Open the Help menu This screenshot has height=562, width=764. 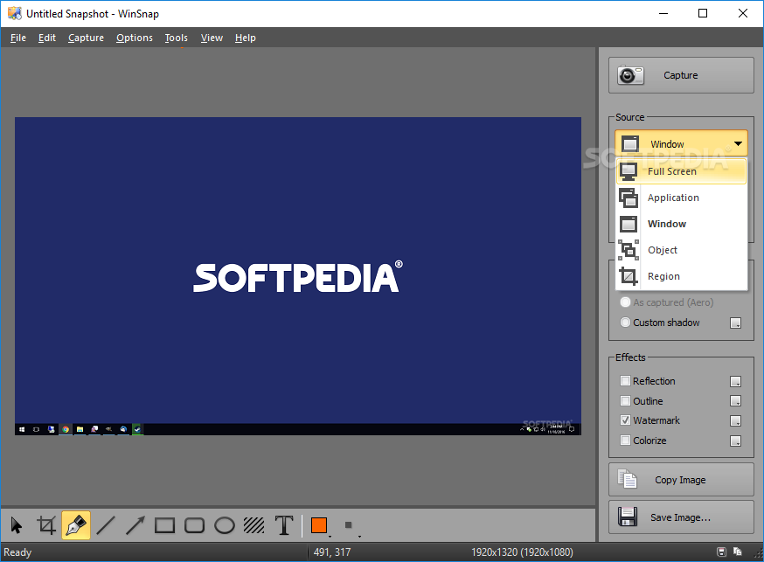point(245,38)
